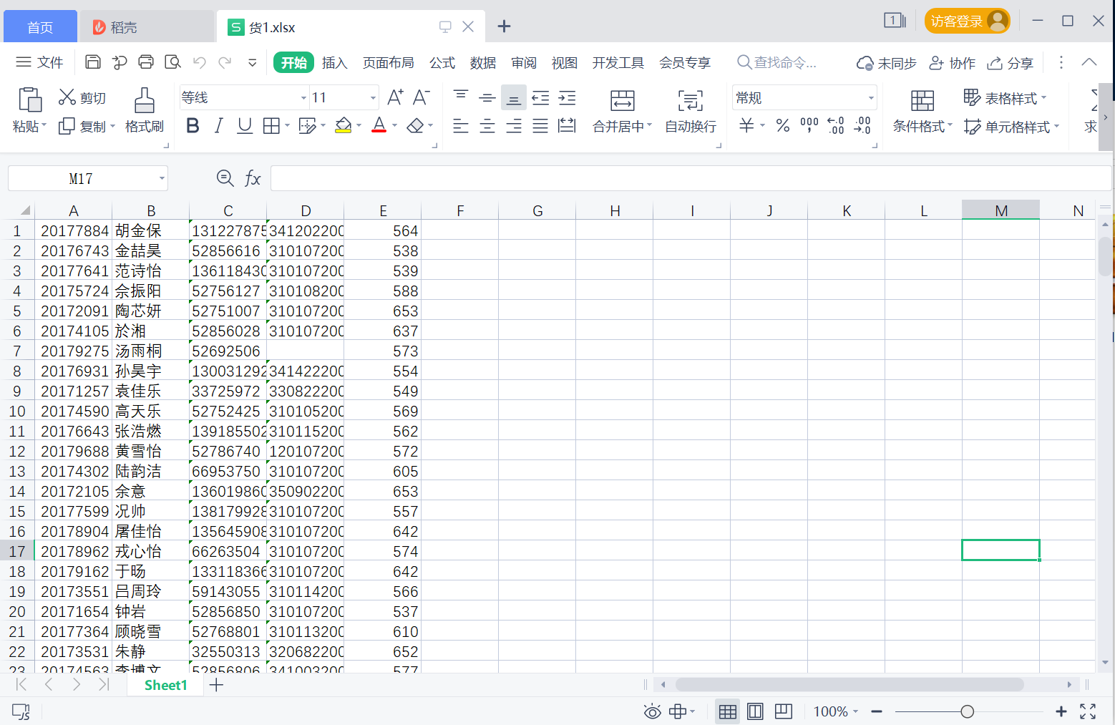Image resolution: width=1115 pixels, height=725 pixels.
Task: Toggle Auto Wrap (自动换行)
Action: [x=691, y=111]
